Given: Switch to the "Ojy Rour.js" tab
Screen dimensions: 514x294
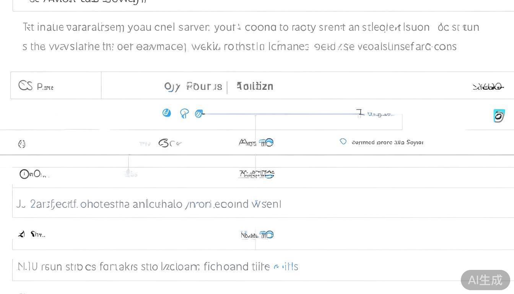Looking at the screenshot, I should click(x=193, y=87).
